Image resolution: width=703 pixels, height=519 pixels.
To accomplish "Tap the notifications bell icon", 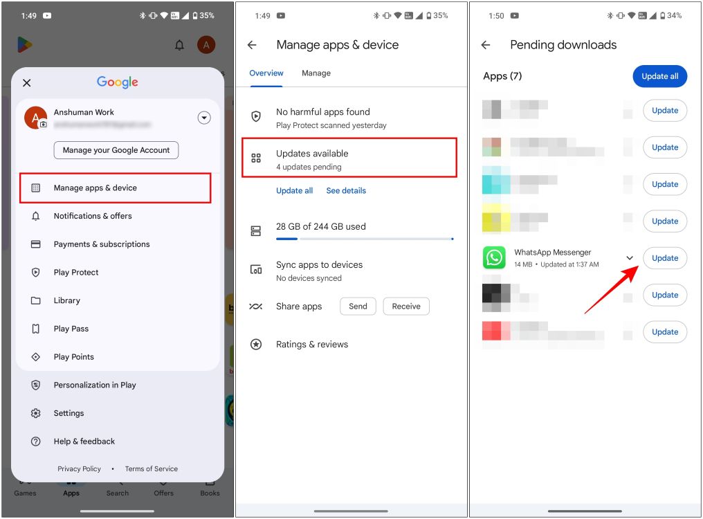I will (x=179, y=46).
